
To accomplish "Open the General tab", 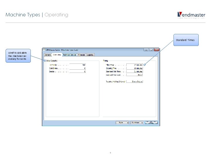I will pyautogui.click(x=48, y=55).
